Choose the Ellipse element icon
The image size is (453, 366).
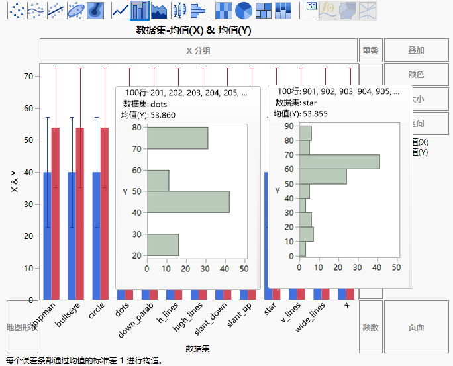click(76, 10)
